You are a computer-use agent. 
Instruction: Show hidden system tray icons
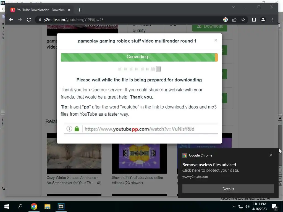coord(234,206)
